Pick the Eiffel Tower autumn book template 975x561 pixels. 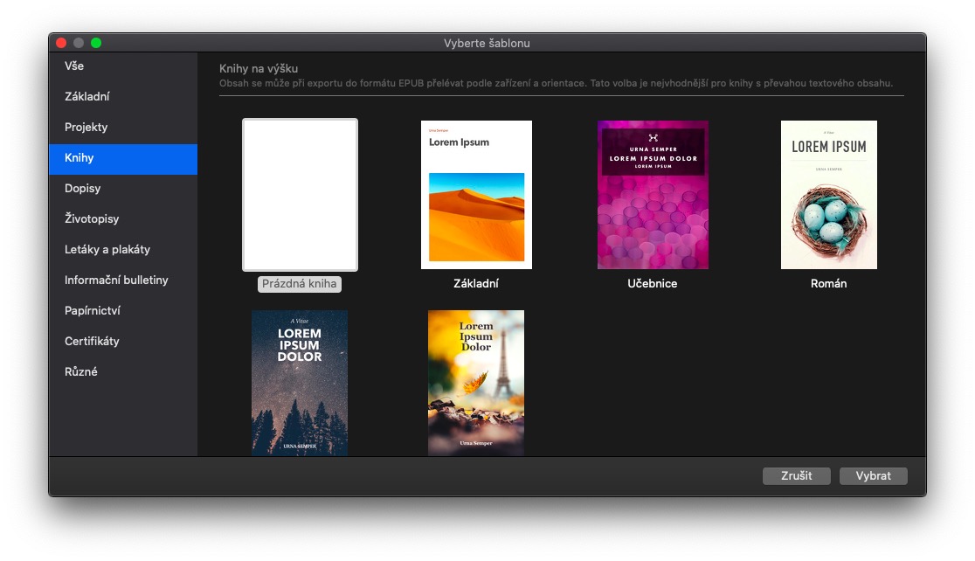(x=476, y=383)
